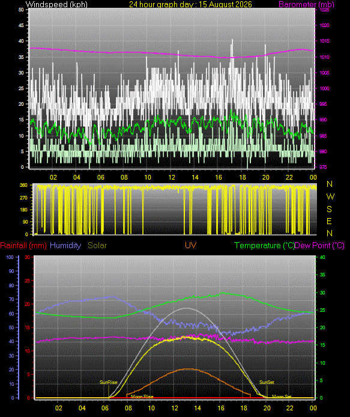Click "100" on the blue humidity axis

pyautogui.click(x=10, y=257)
